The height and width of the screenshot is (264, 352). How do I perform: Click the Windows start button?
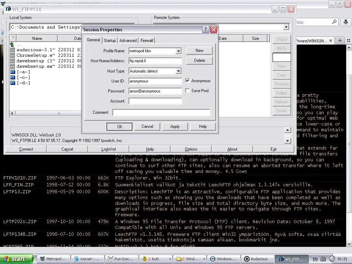16,259
